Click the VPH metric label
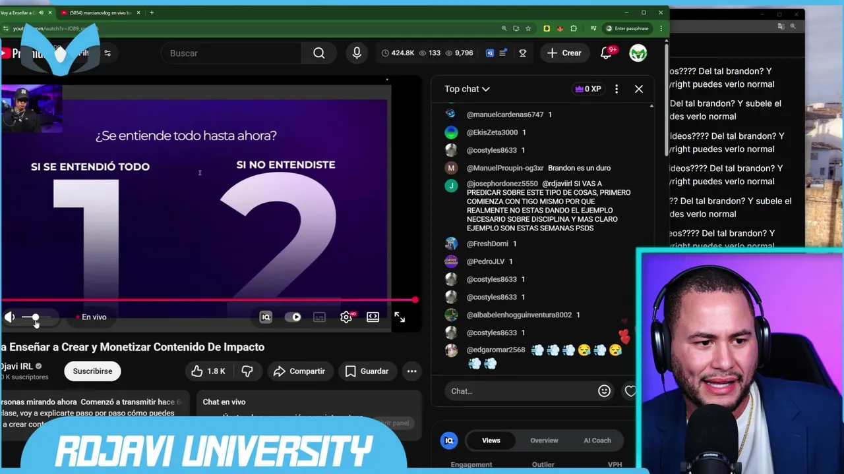This screenshot has width=844, height=474. point(615,465)
